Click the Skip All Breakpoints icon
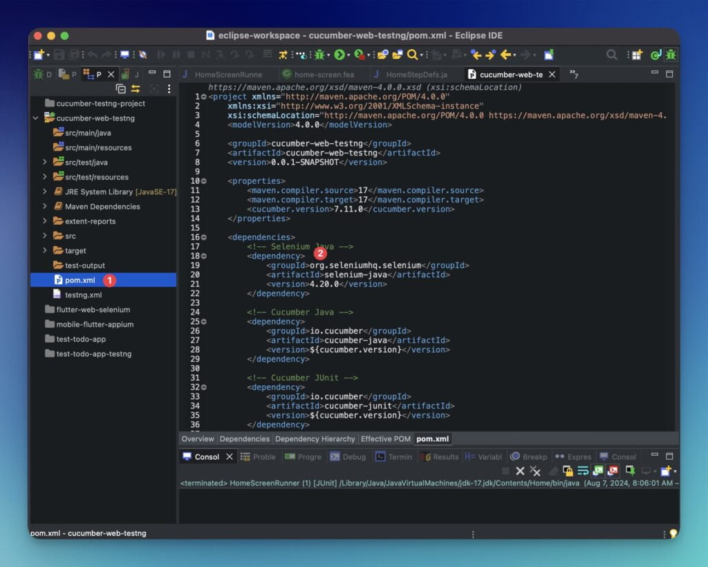The image size is (708, 567). [x=143, y=55]
